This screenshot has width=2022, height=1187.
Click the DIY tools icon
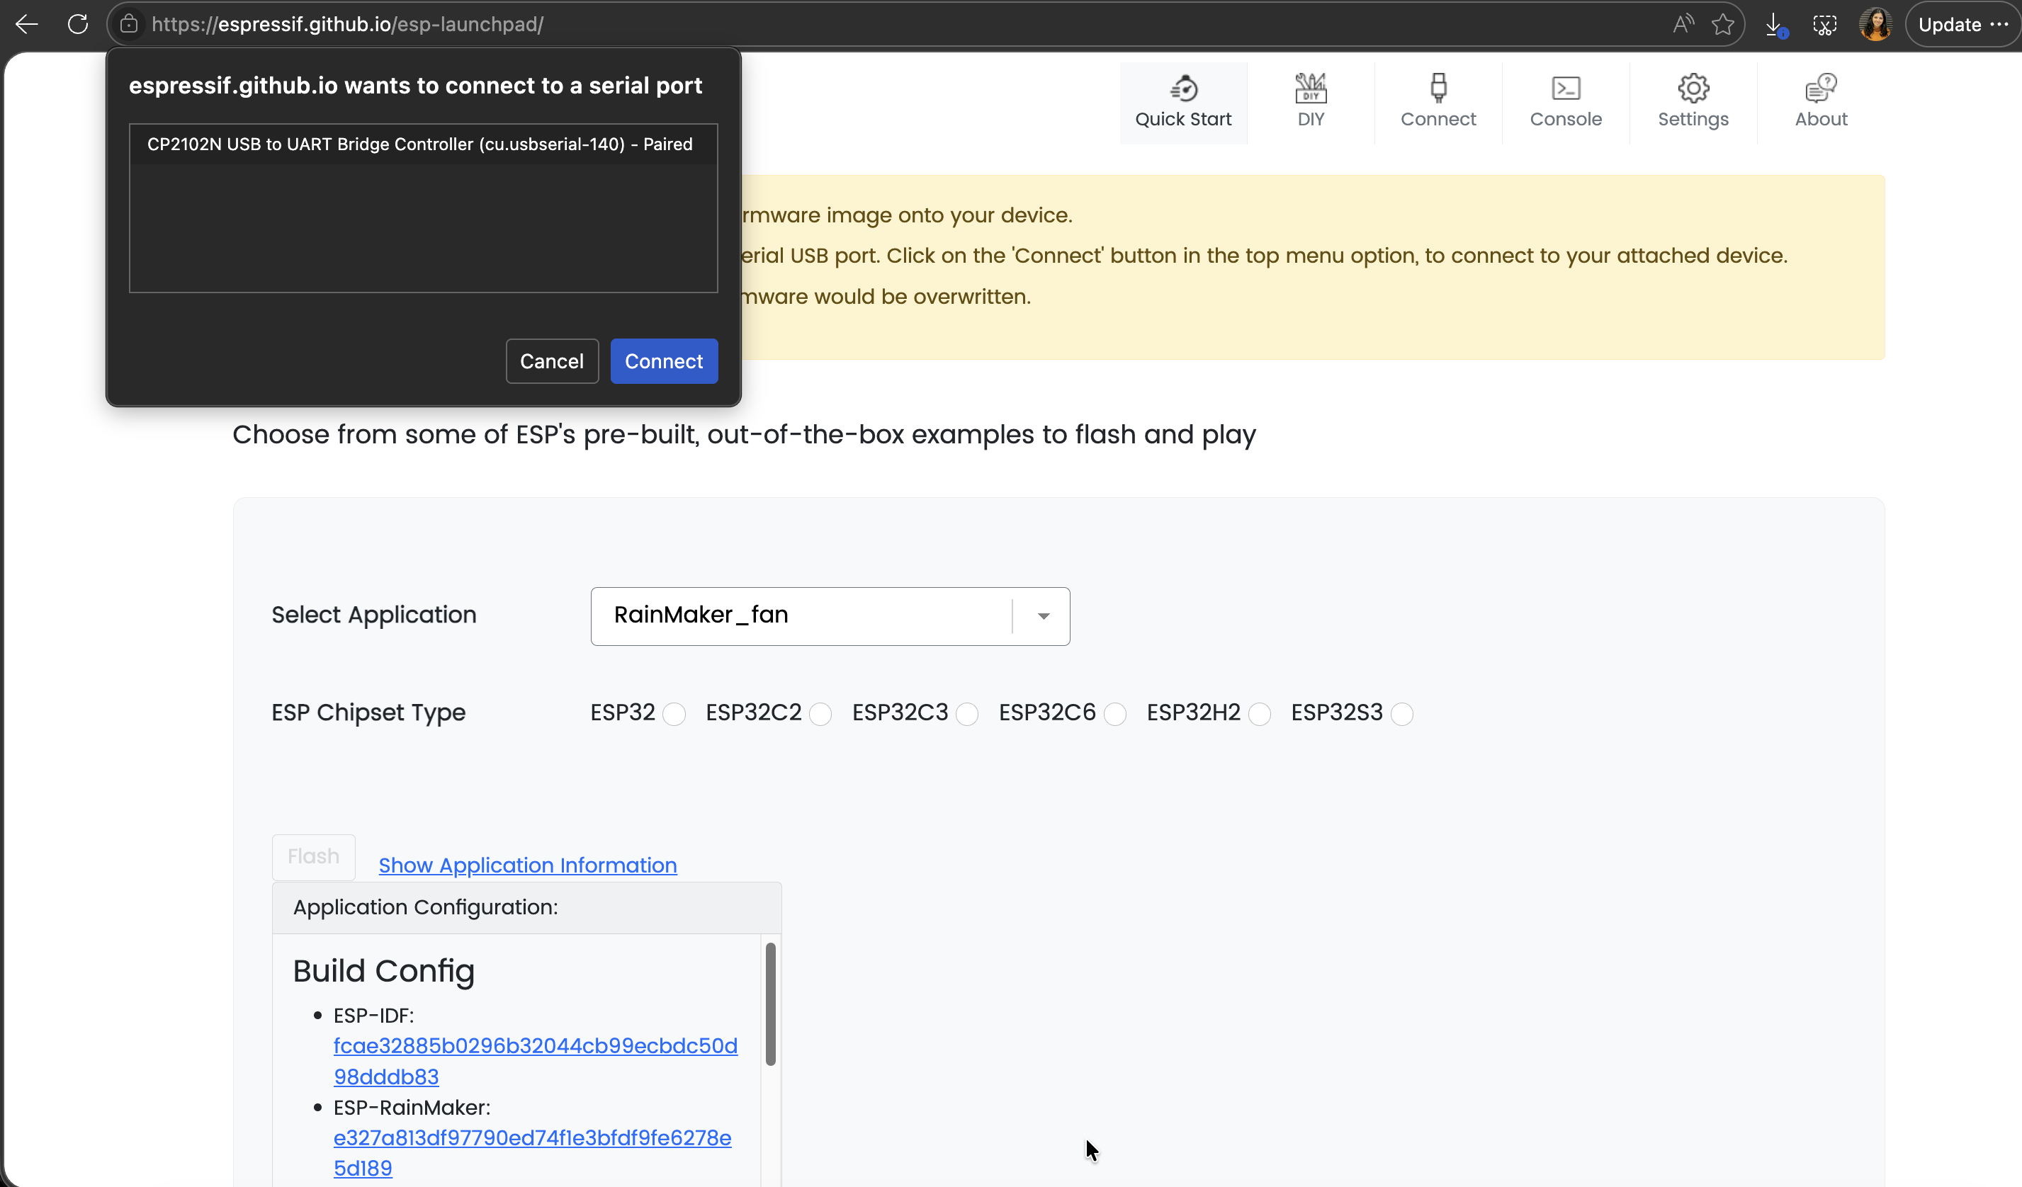click(1310, 89)
